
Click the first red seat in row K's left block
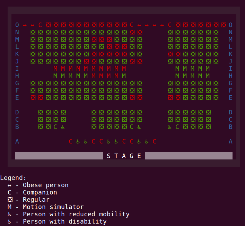click(94, 54)
